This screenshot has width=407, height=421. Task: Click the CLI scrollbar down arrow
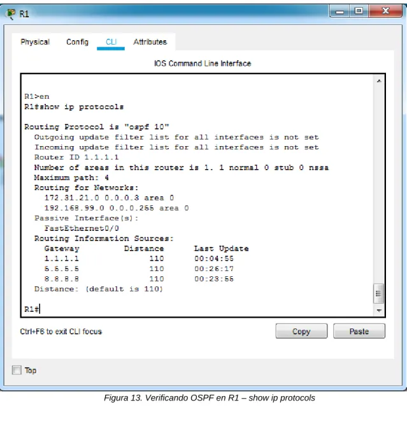pos(379,311)
